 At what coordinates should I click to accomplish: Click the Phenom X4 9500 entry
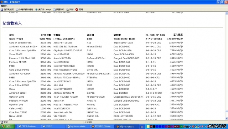19,100
